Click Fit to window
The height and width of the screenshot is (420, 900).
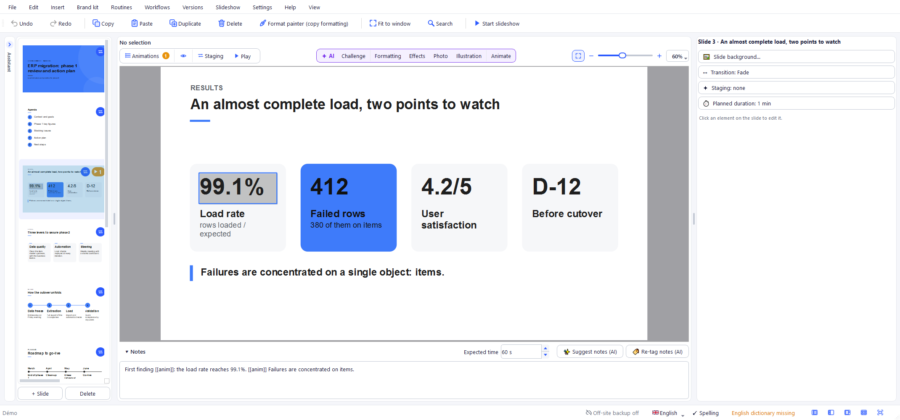pos(390,24)
